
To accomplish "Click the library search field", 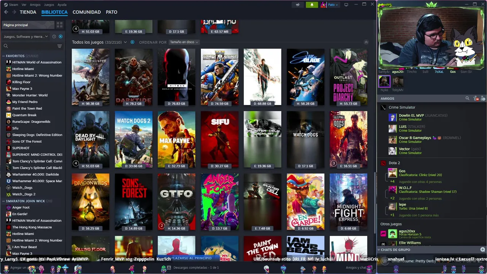I will point(29,46).
